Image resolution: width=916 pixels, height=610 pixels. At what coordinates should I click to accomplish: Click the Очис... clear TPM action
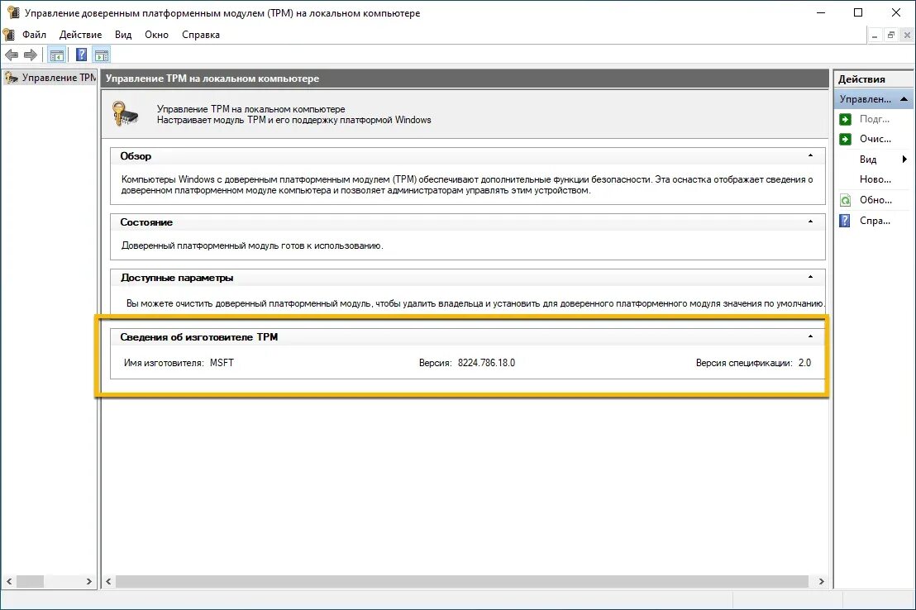pos(875,139)
